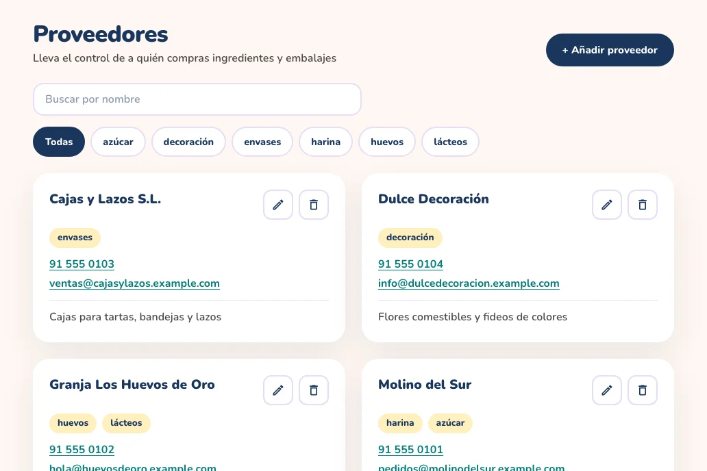707x471 pixels.
Task: Delete the Dulce Decoración supplier
Action: coord(643,205)
